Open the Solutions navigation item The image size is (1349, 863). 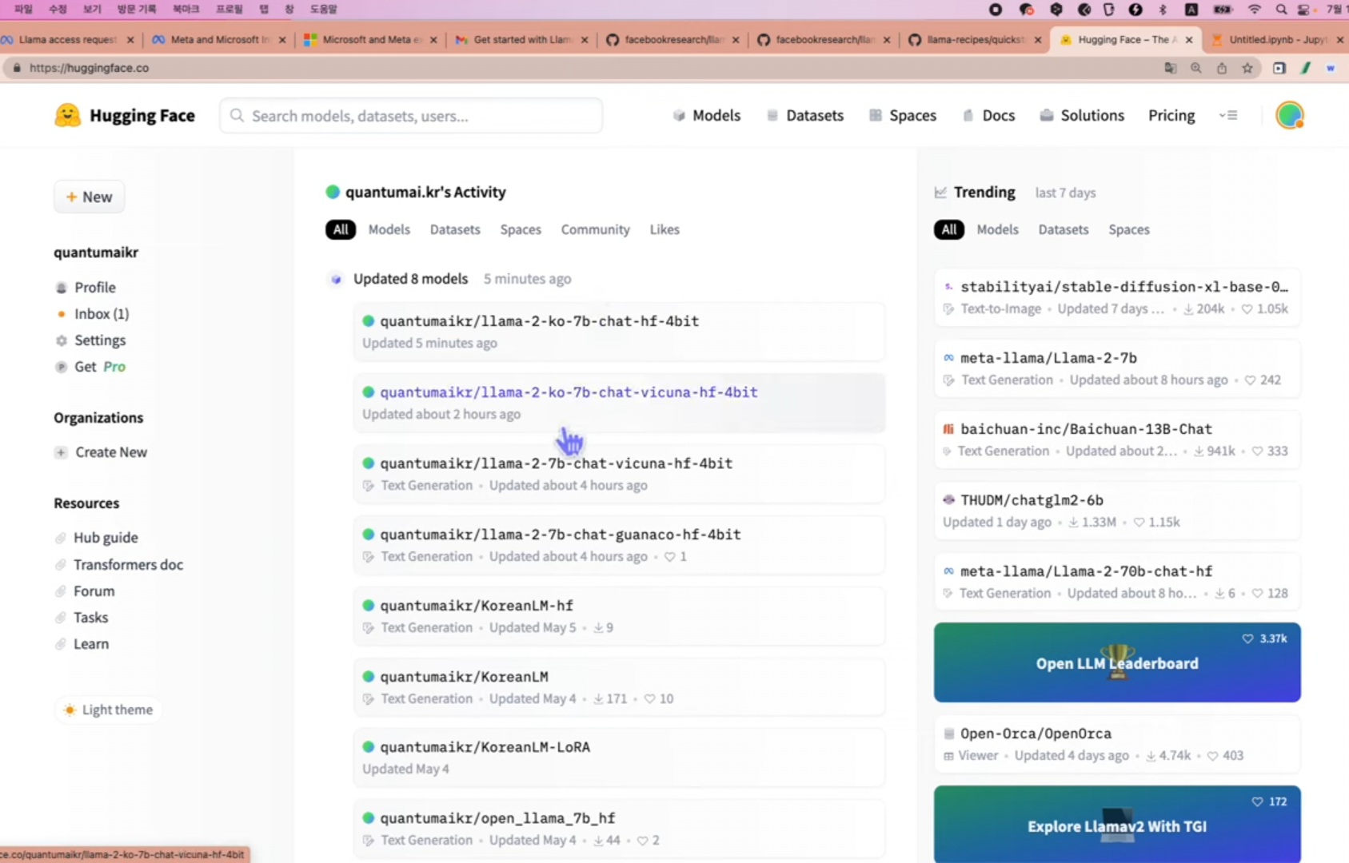click(1082, 115)
